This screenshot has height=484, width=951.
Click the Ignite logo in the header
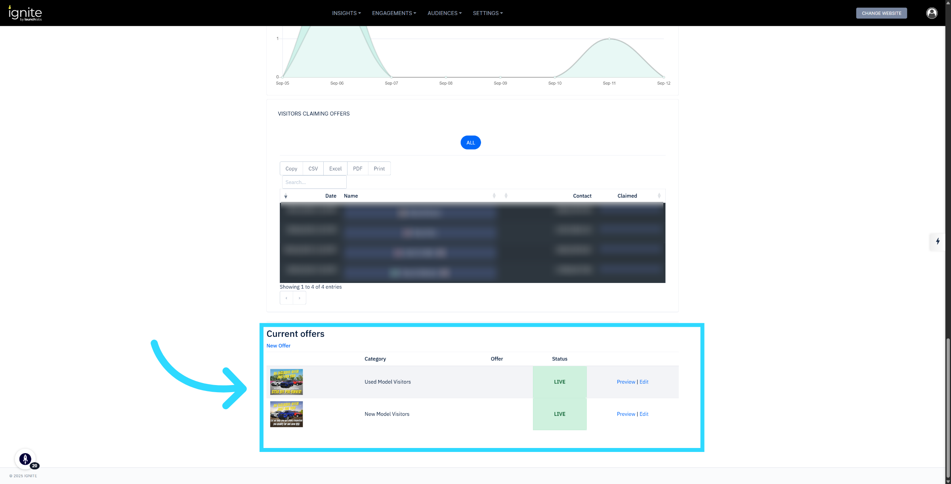pyautogui.click(x=25, y=13)
